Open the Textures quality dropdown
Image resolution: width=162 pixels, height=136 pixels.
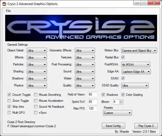(85, 58)
